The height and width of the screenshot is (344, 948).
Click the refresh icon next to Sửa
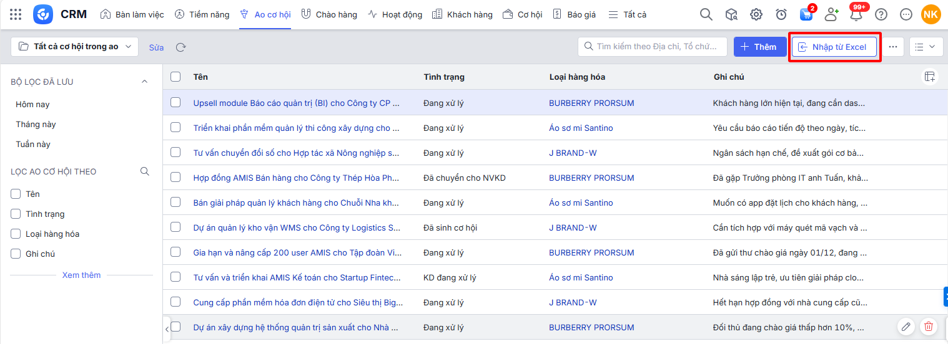180,47
